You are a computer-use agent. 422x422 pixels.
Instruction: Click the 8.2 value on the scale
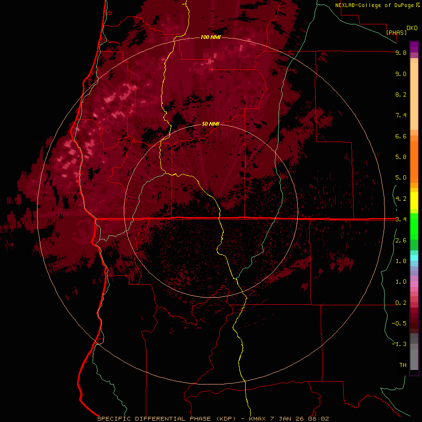(401, 94)
